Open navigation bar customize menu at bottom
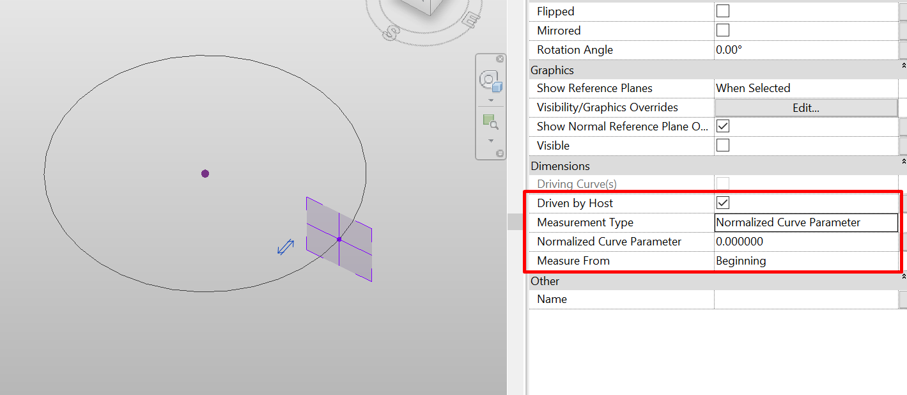This screenshot has height=395, width=907. click(x=500, y=153)
